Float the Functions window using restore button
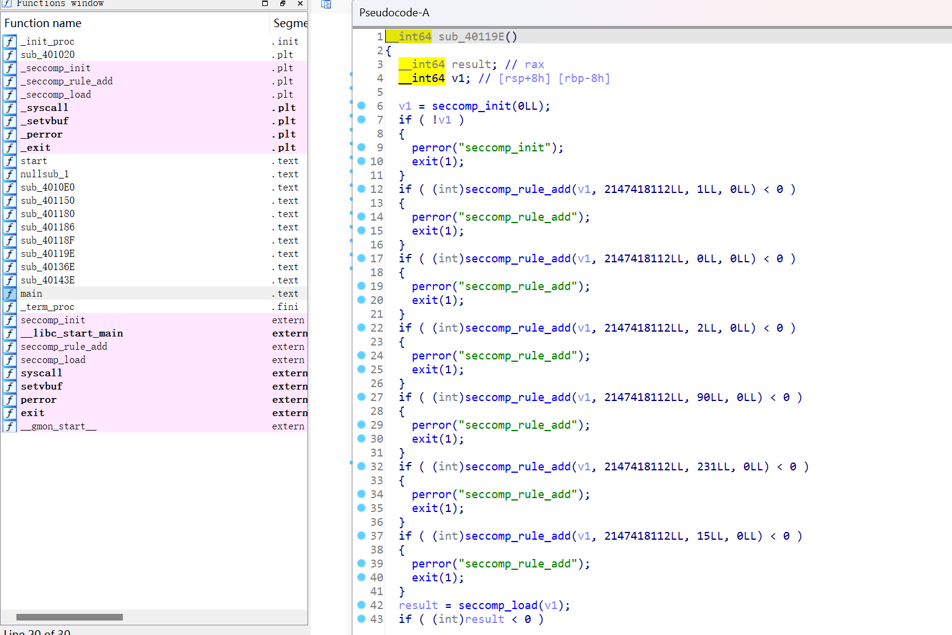952x635 pixels. click(x=282, y=4)
